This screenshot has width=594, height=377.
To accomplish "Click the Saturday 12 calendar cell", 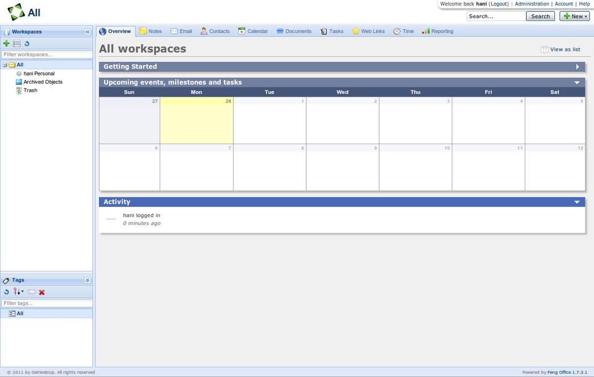I will [x=555, y=168].
